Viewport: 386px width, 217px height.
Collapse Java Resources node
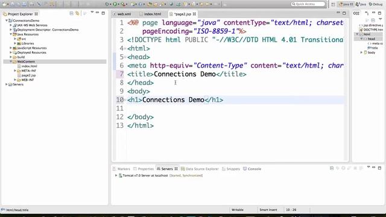coord(11,34)
